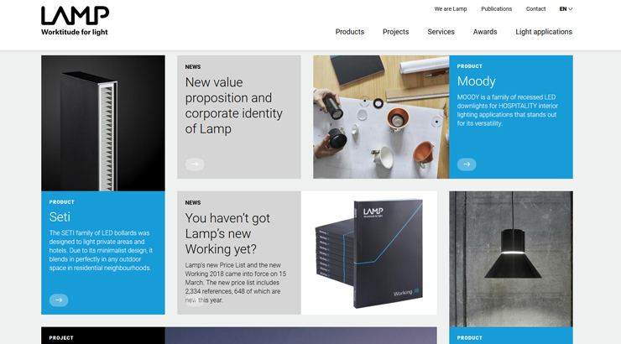This screenshot has height=344, width=621.
Task: Click the PRODUCT label above Moody
Action: point(469,66)
